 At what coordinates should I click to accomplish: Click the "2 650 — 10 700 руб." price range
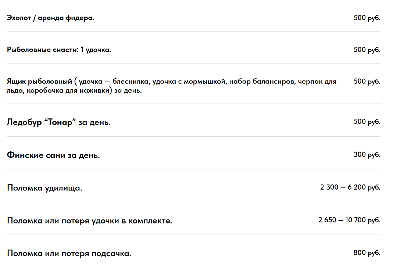pyautogui.click(x=349, y=220)
